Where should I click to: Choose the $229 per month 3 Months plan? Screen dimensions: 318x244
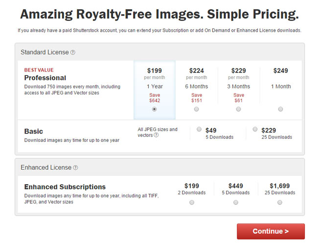239,109
